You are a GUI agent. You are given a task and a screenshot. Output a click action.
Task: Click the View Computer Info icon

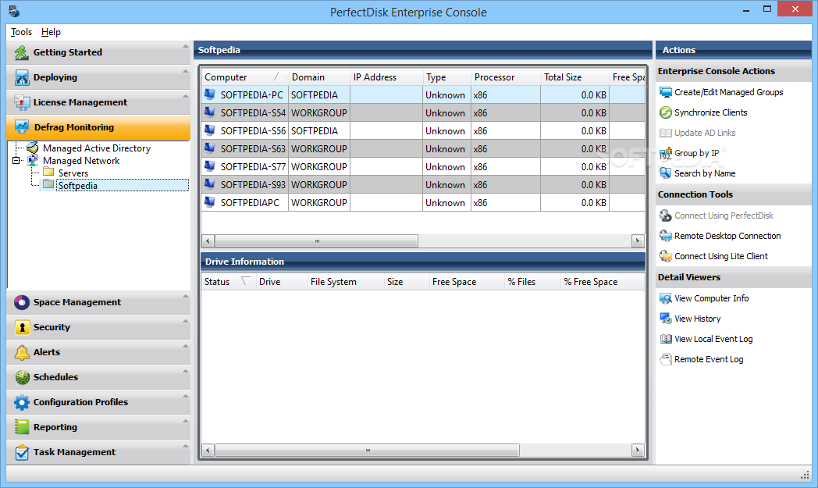pos(666,298)
